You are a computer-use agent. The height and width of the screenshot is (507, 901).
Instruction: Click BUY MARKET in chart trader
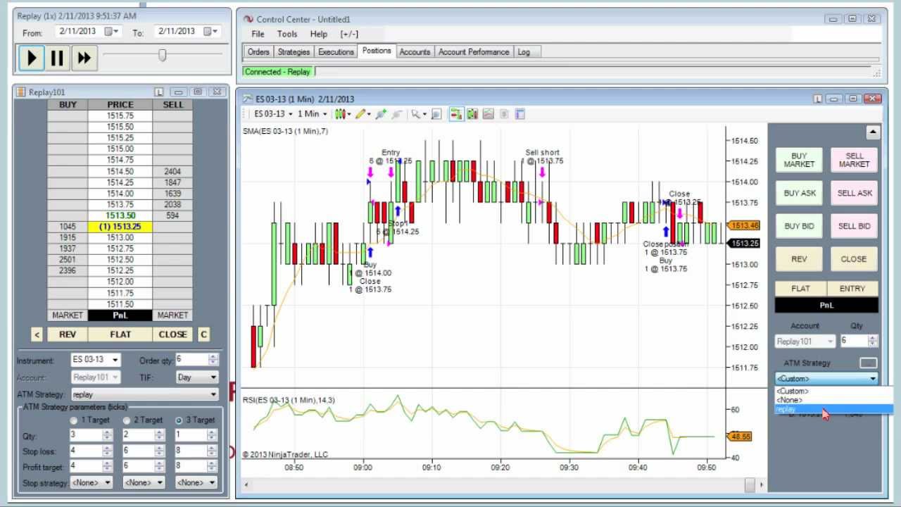[799, 161]
